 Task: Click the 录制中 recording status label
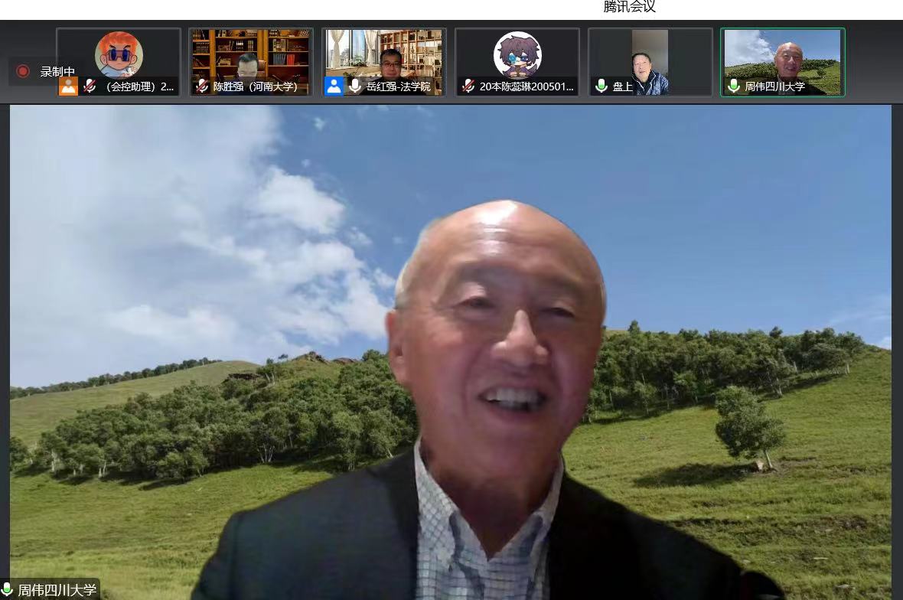click(57, 71)
